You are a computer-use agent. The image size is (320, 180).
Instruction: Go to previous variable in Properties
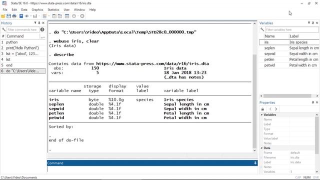point(270,109)
